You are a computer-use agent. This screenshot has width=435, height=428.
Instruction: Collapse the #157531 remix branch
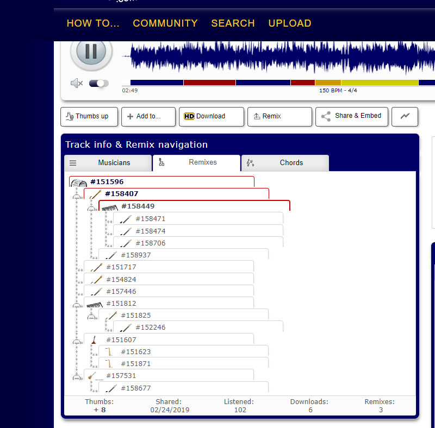pyautogui.click(x=77, y=376)
